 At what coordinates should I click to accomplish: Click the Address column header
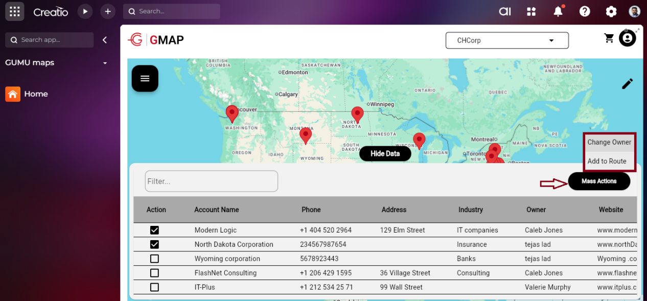pyautogui.click(x=394, y=210)
